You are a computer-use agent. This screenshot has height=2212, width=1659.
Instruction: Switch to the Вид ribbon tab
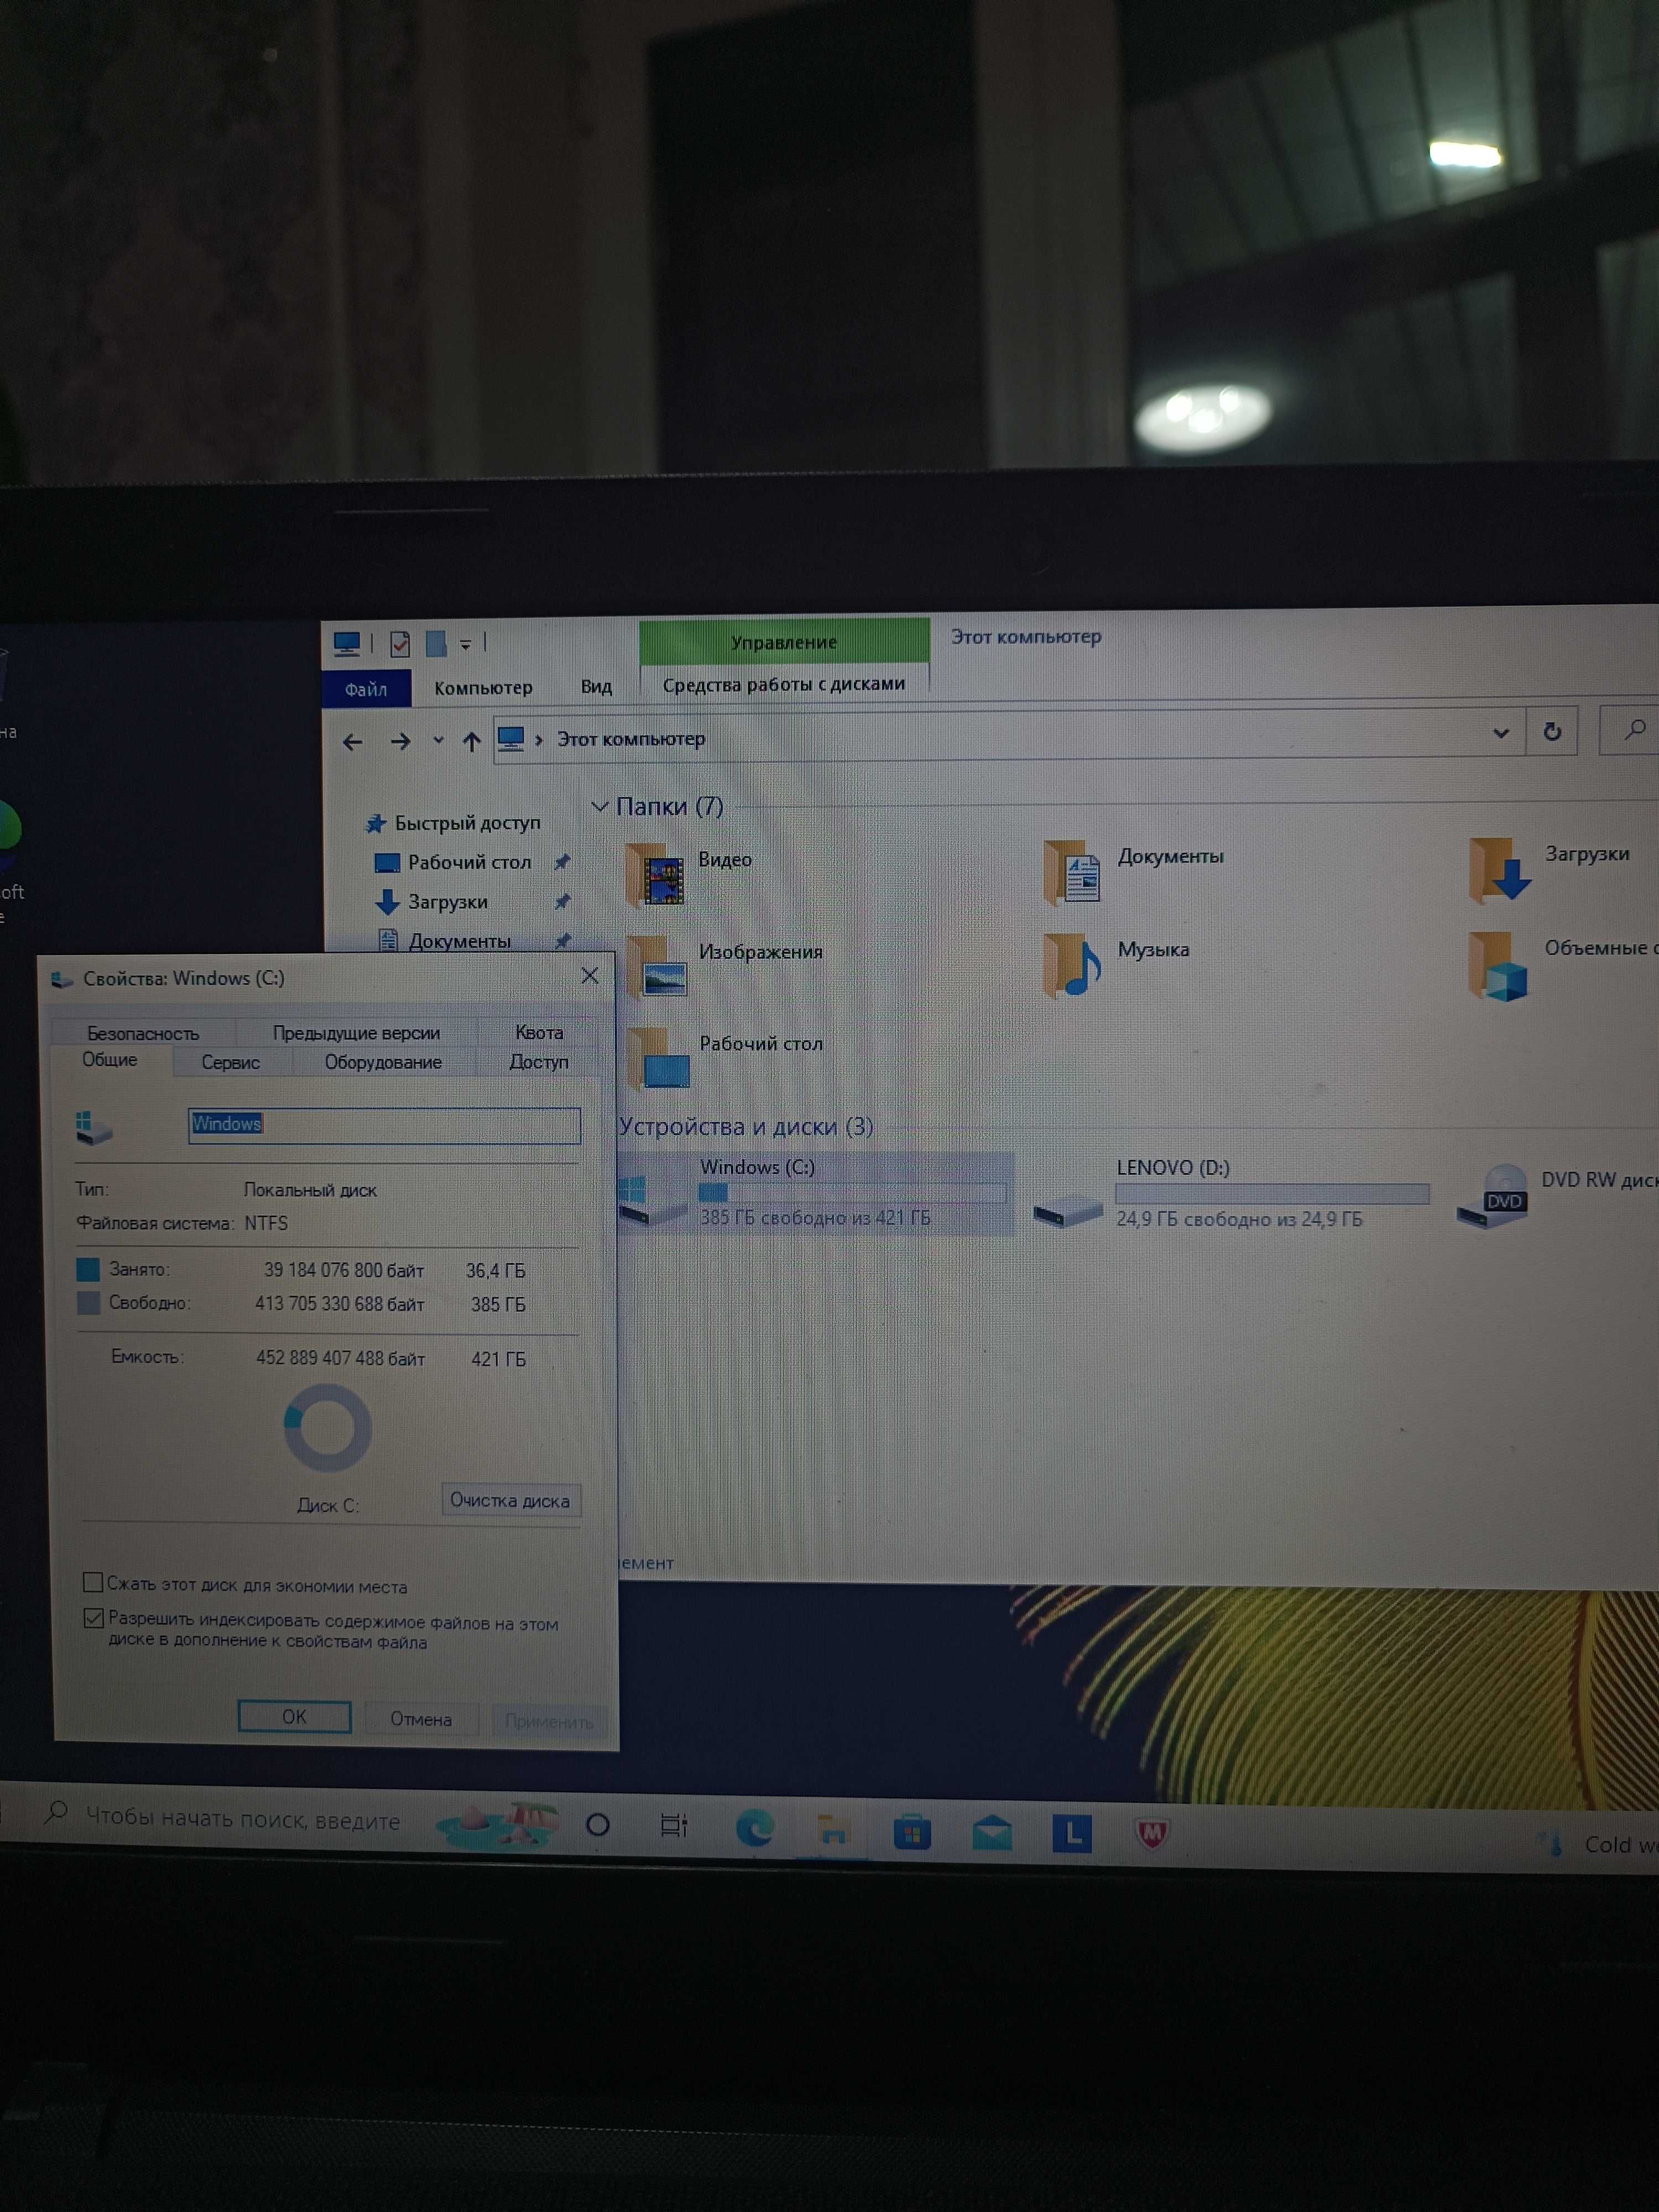click(x=596, y=686)
